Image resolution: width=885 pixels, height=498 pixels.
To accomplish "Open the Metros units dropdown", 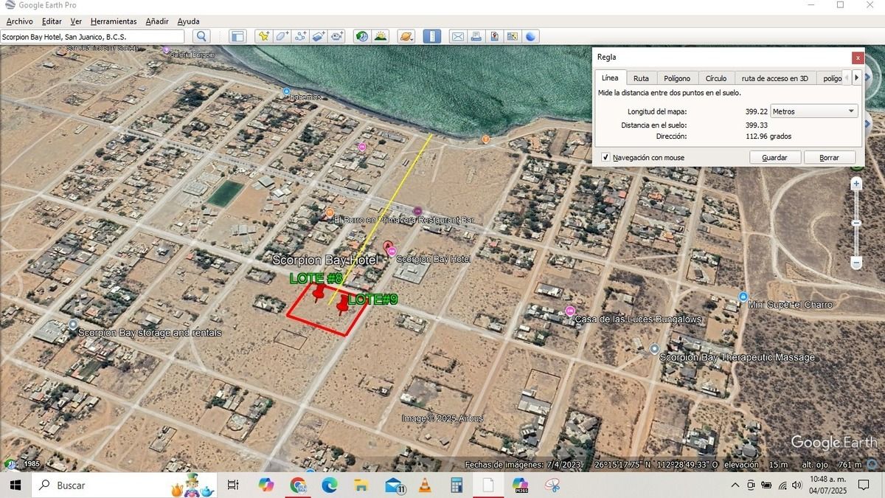I will coord(813,111).
